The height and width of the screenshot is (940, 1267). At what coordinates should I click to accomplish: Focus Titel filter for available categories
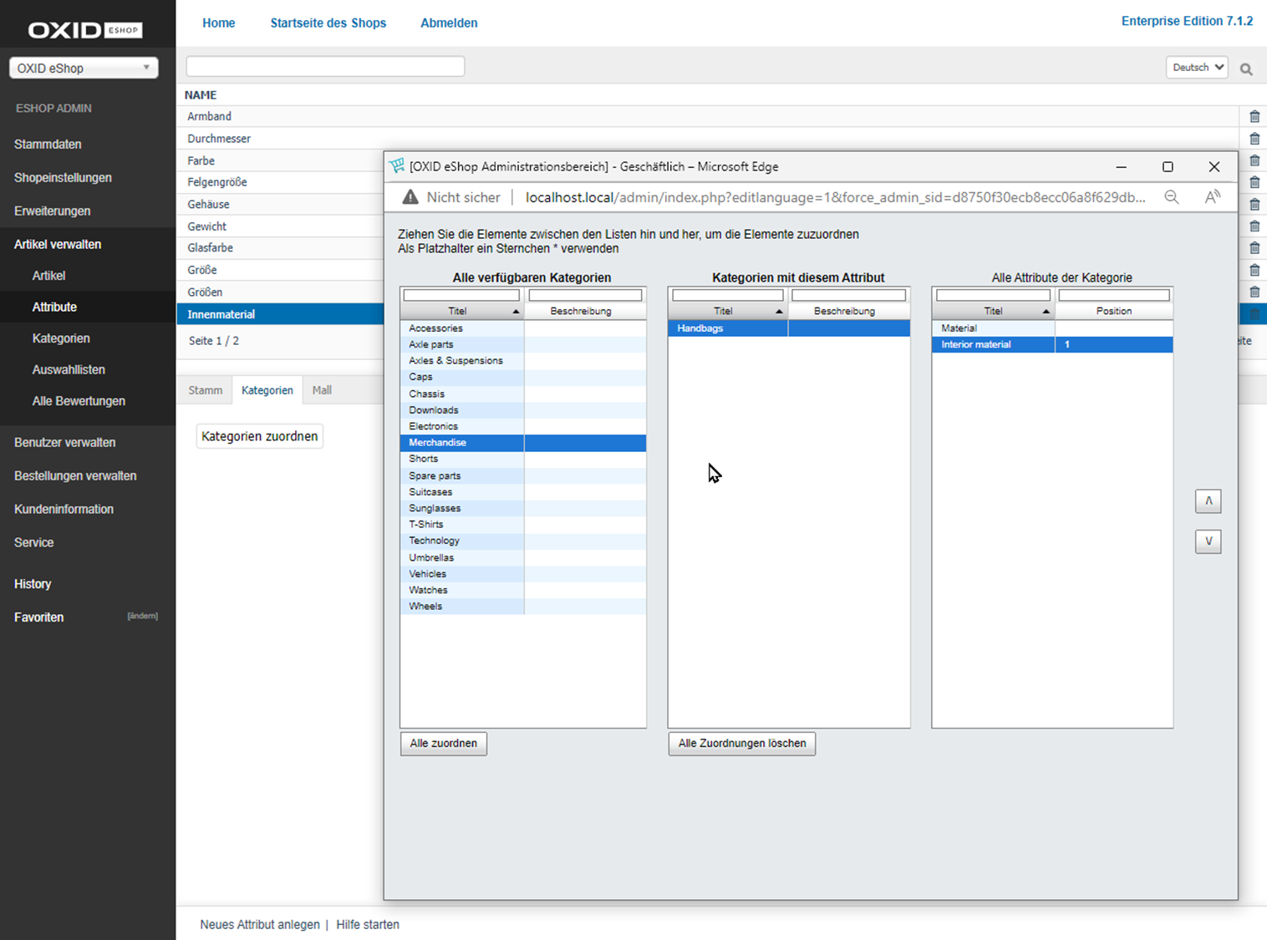(461, 295)
